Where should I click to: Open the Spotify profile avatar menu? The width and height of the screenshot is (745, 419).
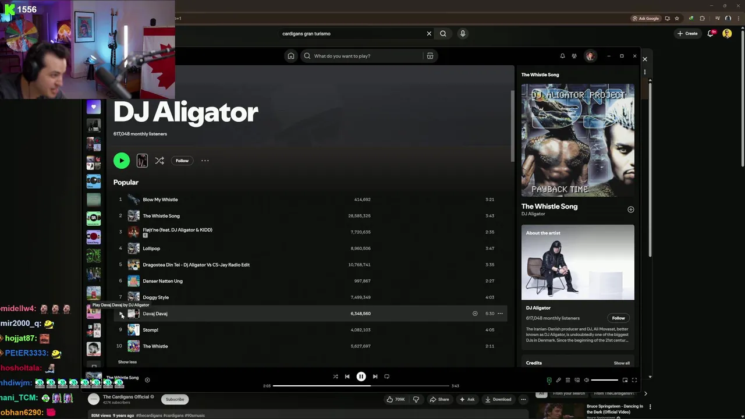[590, 56]
